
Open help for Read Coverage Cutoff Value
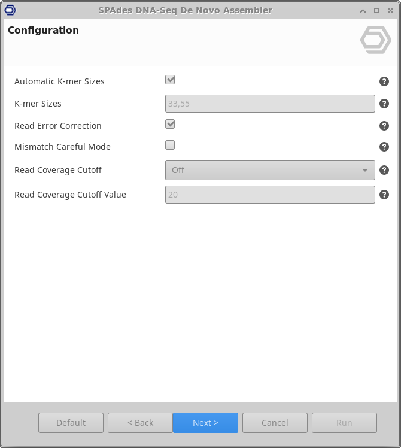pos(384,195)
